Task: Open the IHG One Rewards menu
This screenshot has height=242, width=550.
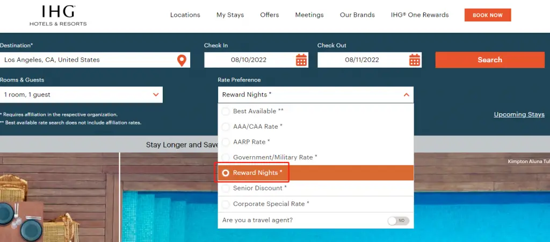Action: [x=420, y=15]
